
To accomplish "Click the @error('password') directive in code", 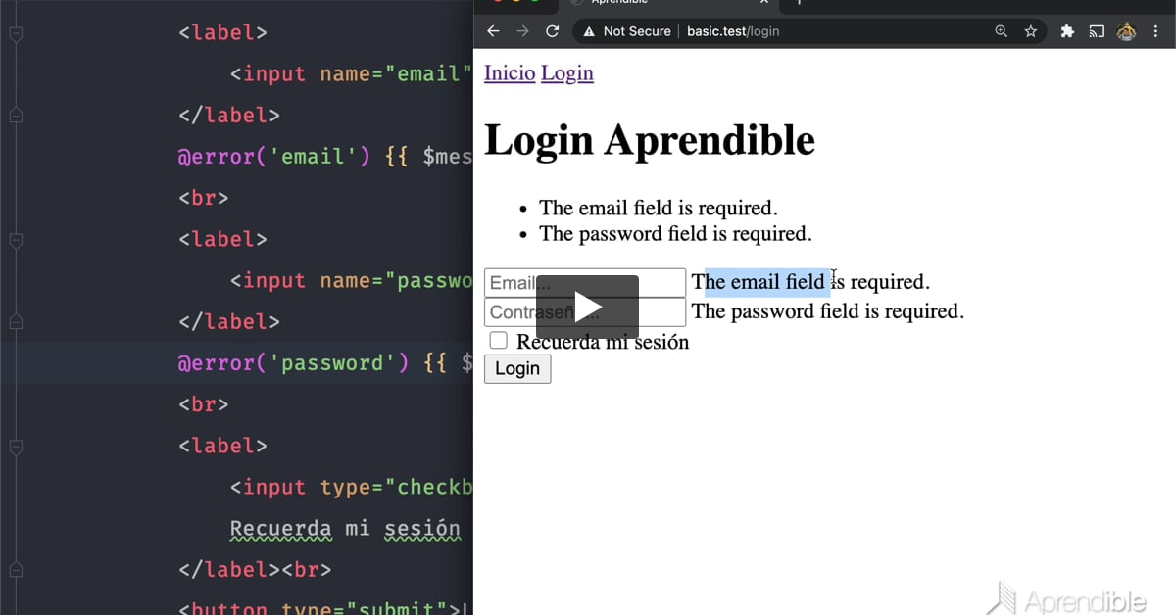I will click(295, 363).
